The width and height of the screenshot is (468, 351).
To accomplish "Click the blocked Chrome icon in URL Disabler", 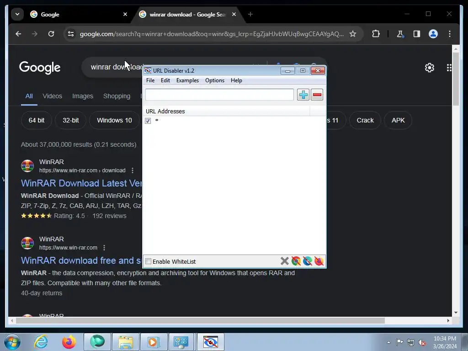I will pyautogui.click(x=296, y=261).
